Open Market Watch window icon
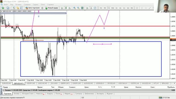The width and height of the screenshot is (176, 99). [x=14, y=8]
